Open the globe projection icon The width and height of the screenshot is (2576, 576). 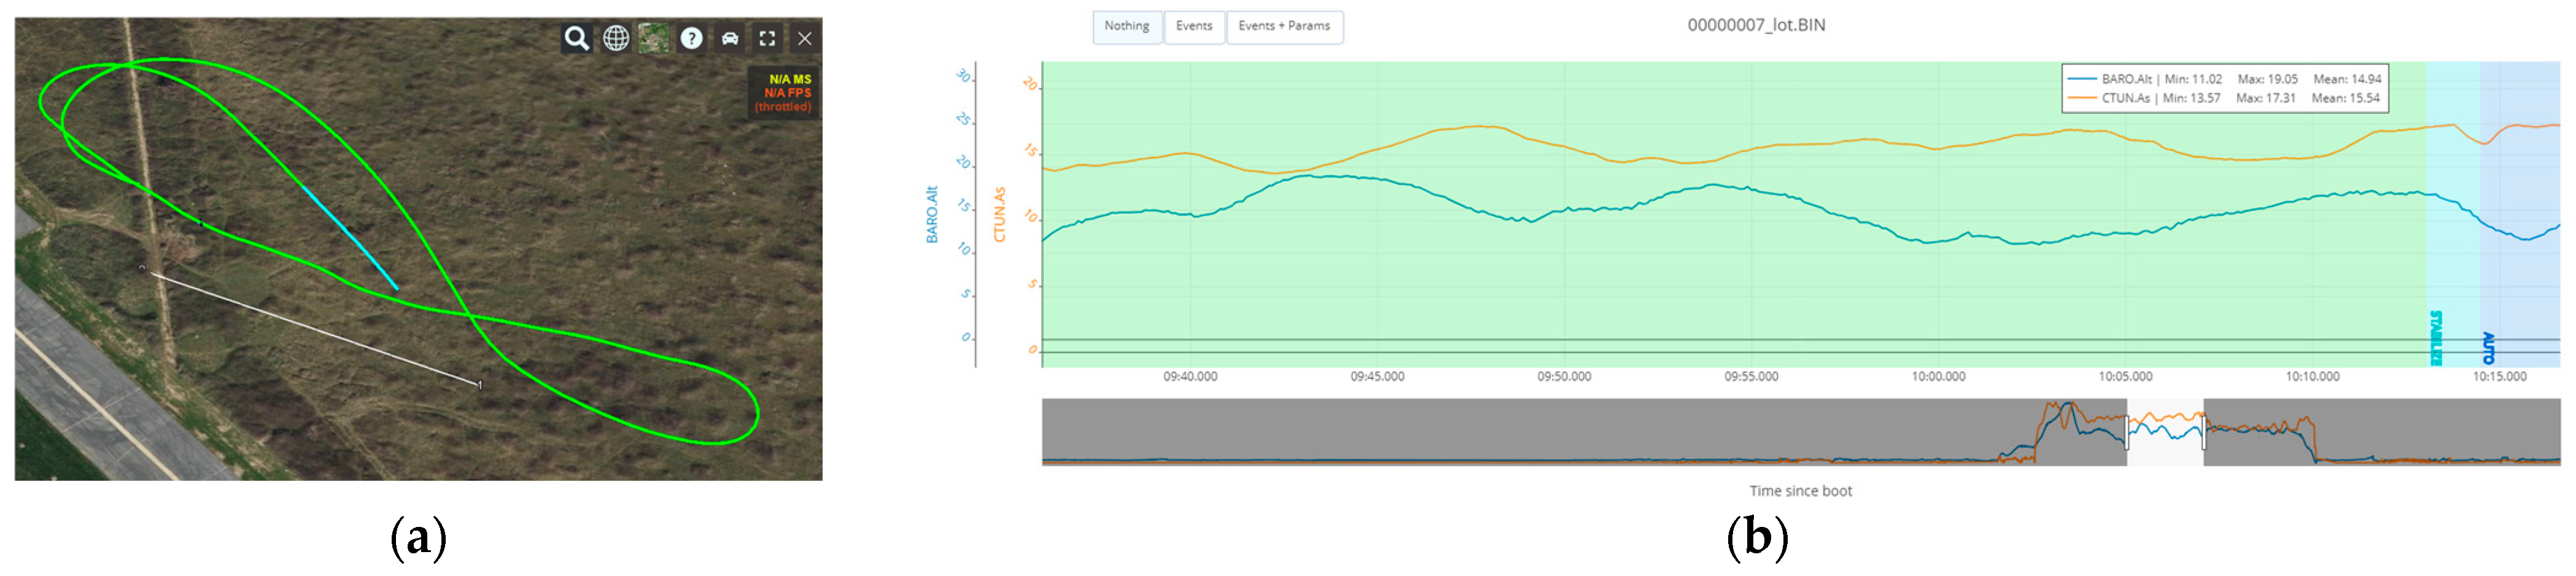coord(615,38)
